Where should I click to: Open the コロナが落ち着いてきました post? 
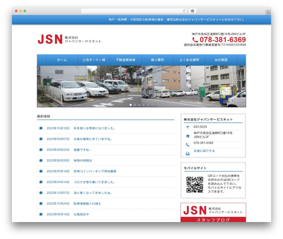click(94, 182)
